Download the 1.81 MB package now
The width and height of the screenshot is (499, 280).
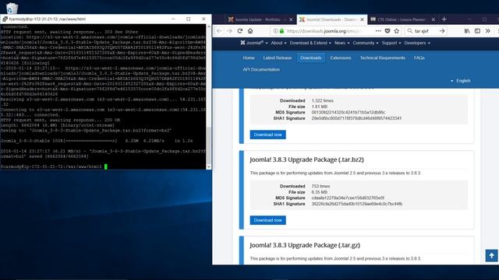click(x=267, y=135)
